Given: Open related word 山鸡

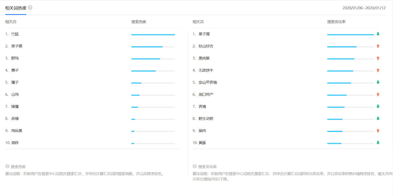Looking at the screenshot, I should click(15, 95).
